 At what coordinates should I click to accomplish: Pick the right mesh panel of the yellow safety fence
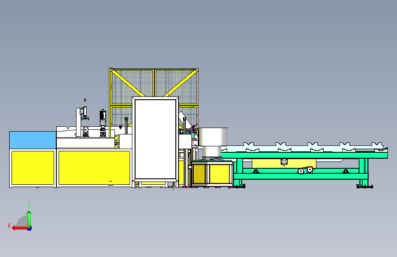(x=176, y=87)
